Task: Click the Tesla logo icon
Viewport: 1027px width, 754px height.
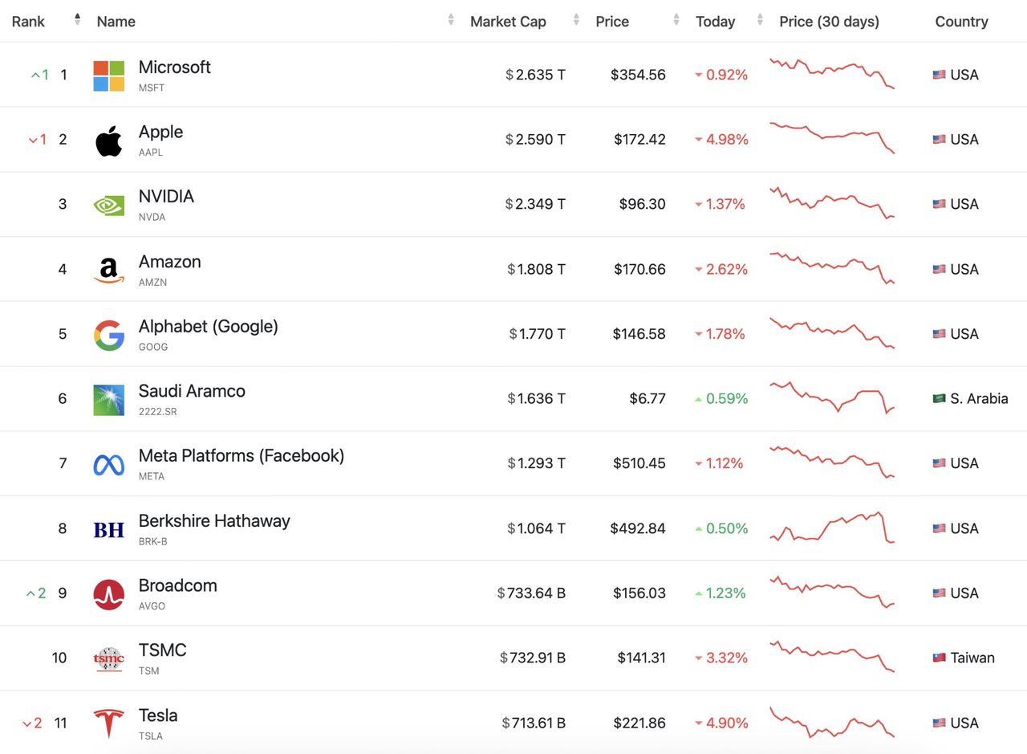Action: pos(108,723)
